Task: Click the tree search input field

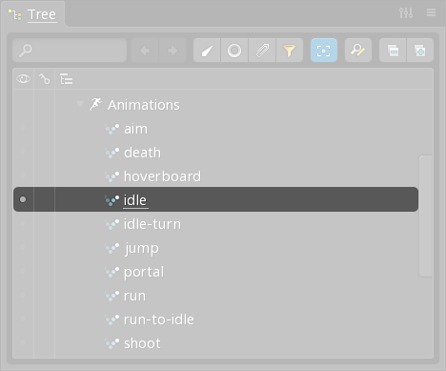Action: 70,51
